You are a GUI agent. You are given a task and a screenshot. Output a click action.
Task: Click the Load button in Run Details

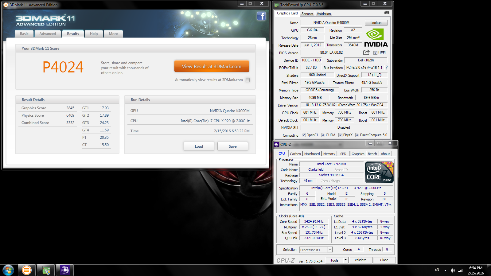(x=199, y=146)
